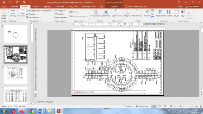
Task: Click the Уравнение pi icon
Action: (160, 12)
